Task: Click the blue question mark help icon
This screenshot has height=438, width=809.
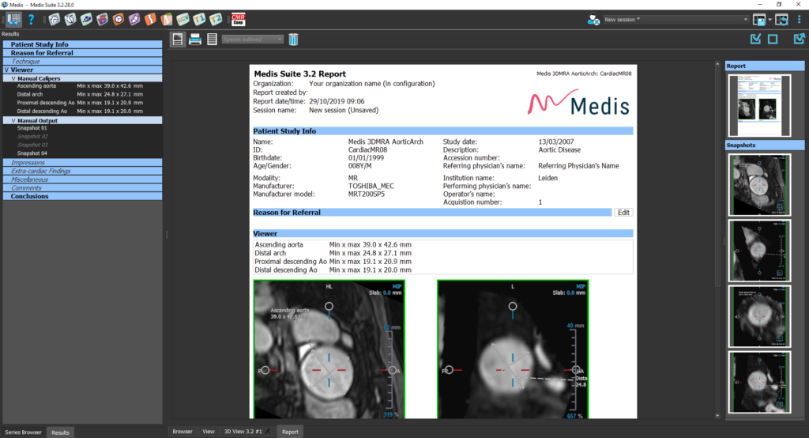Action: pos(32,19)
